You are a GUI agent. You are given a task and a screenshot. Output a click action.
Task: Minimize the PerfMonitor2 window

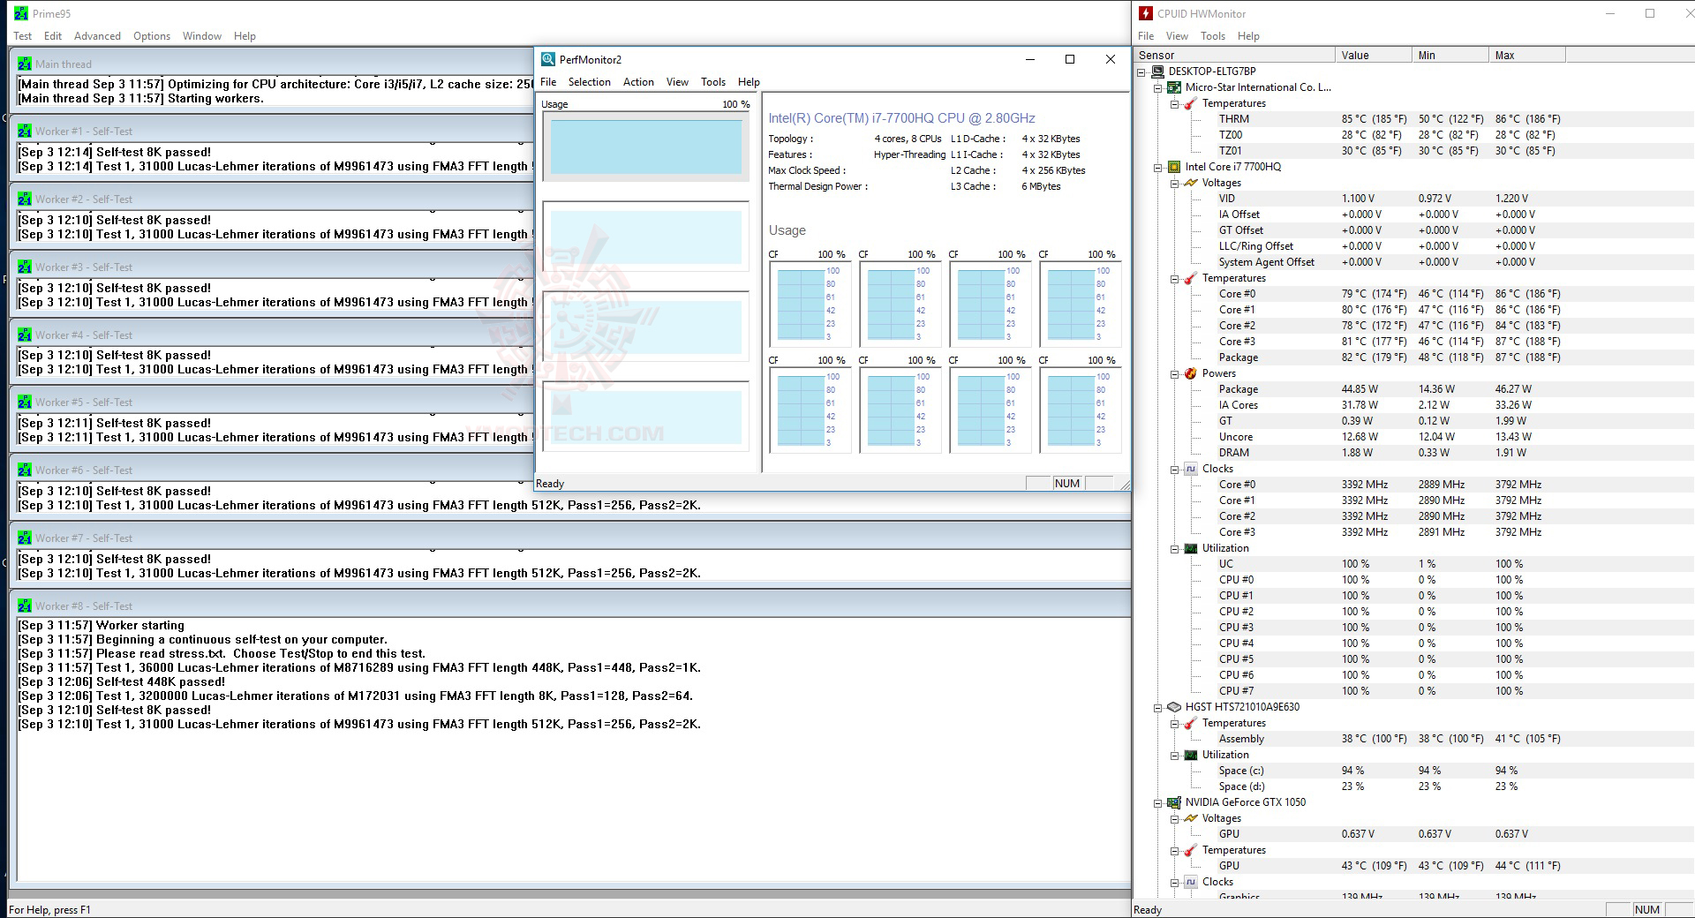pyautogui.click(x=1029, y=59)
